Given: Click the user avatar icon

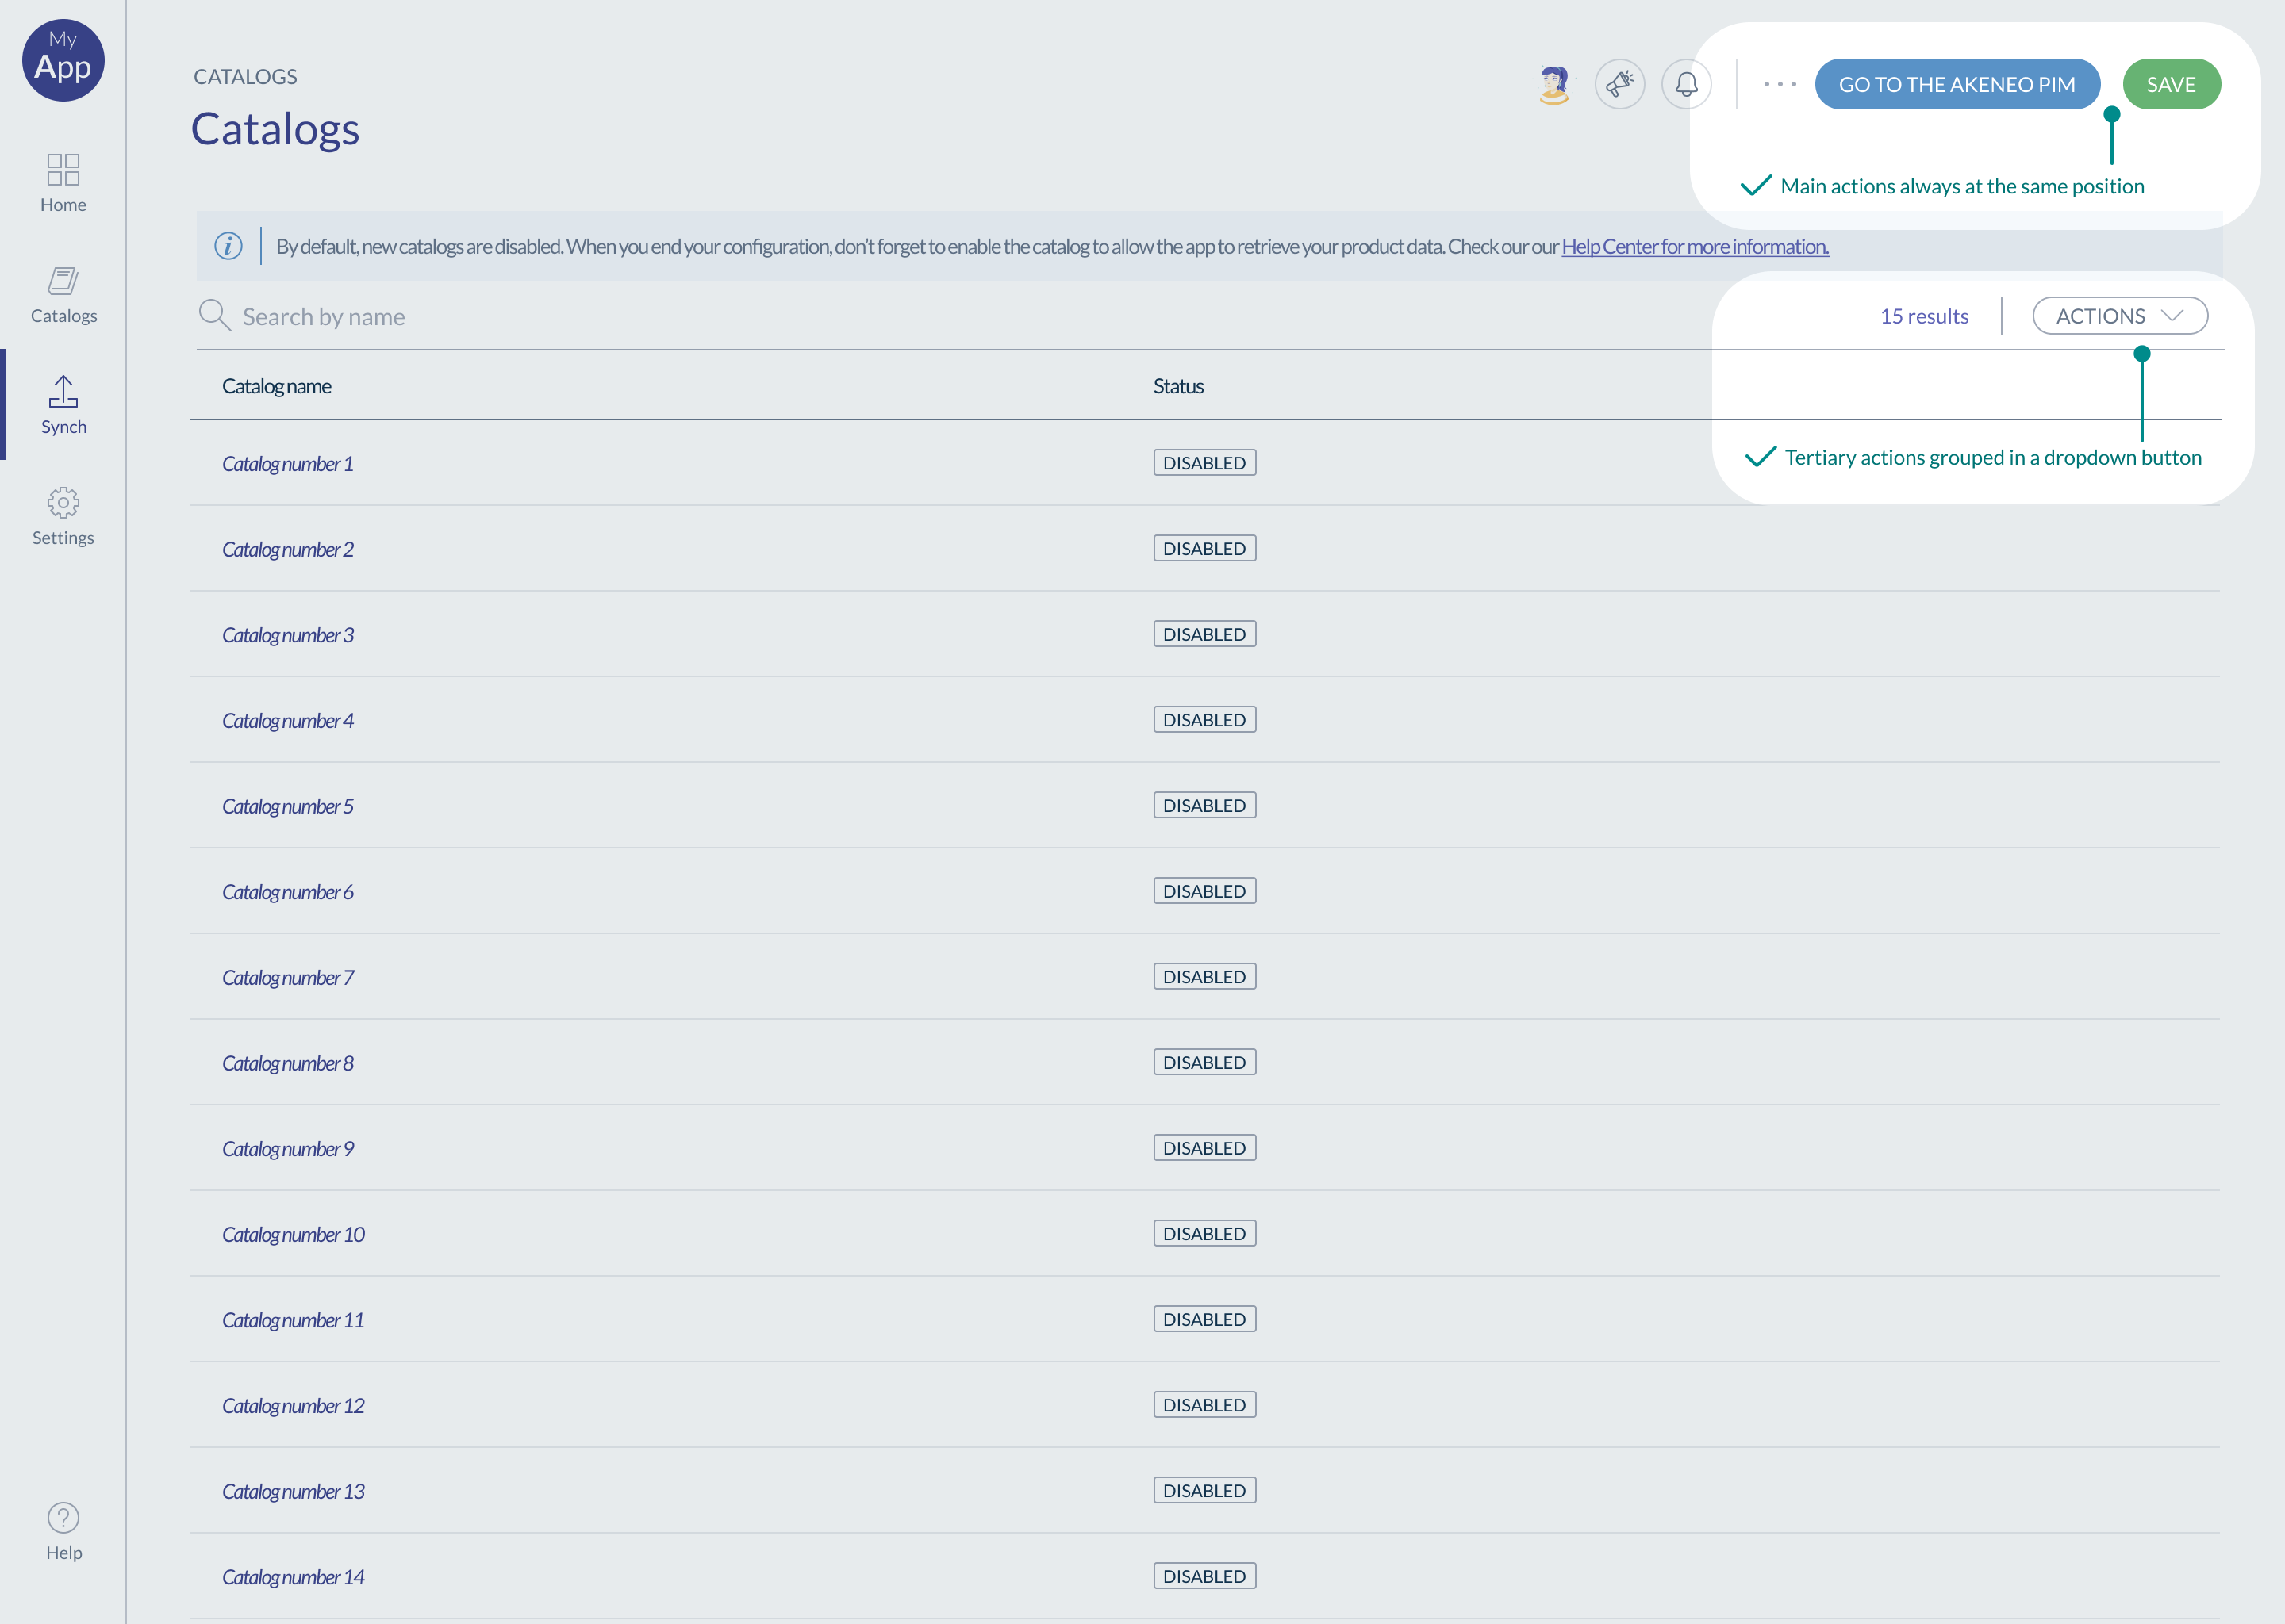Looking at the screenshot, I should coord(1553,85).
